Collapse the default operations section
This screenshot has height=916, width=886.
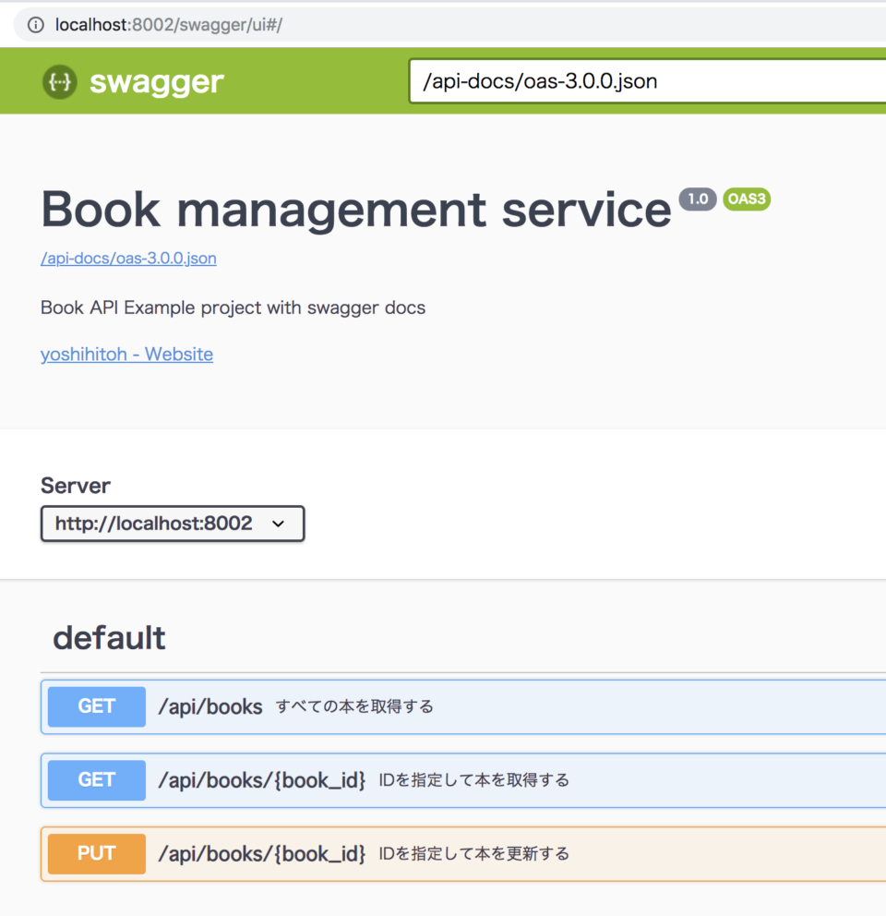point(108,637)
